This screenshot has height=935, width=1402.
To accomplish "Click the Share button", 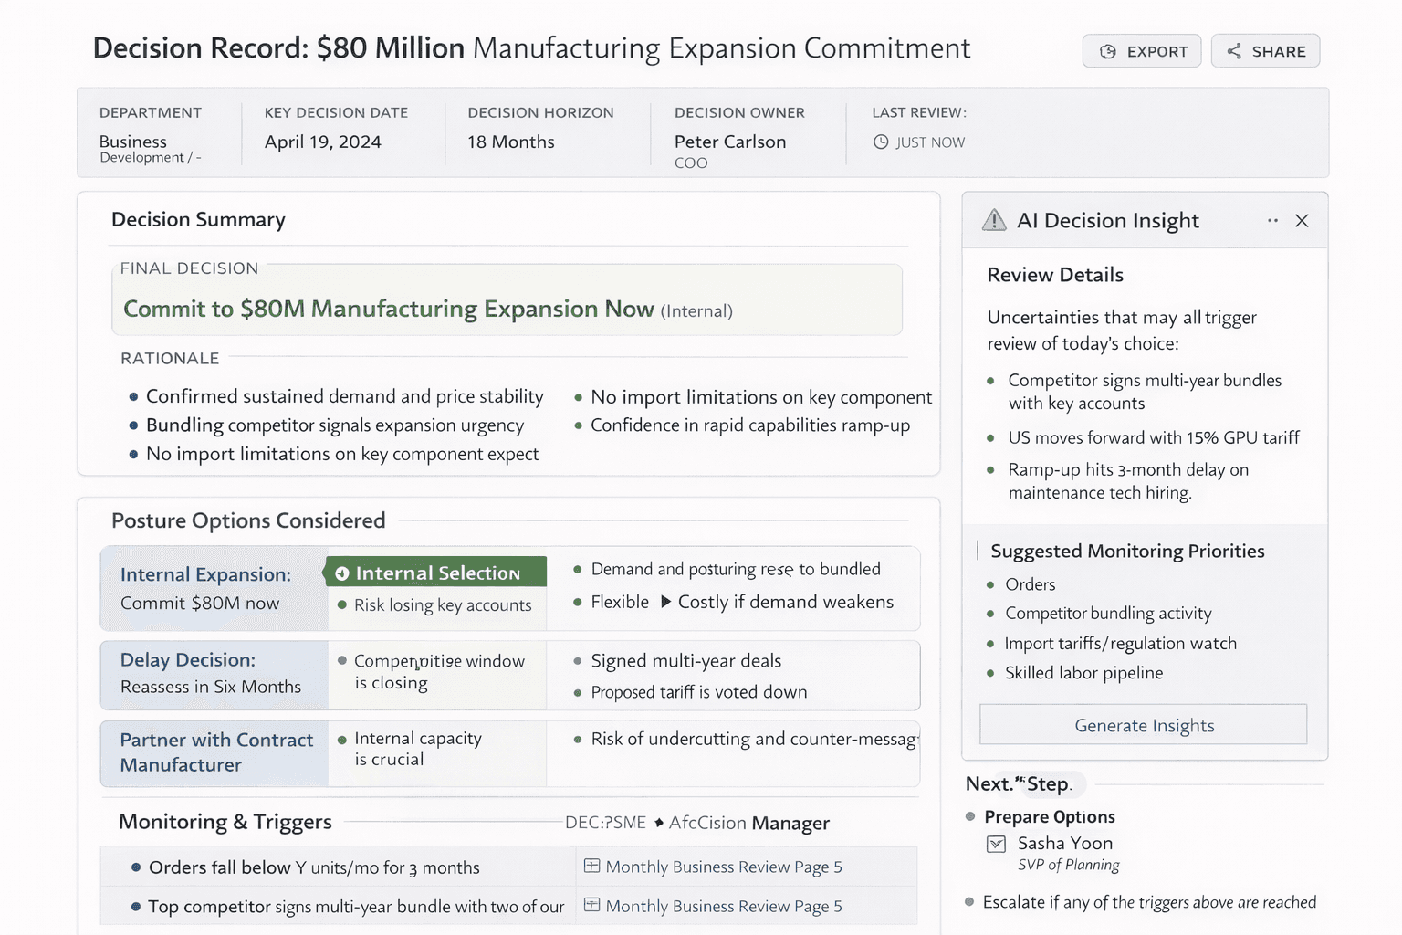I will pyautogui.click(x=1265, y=51).
